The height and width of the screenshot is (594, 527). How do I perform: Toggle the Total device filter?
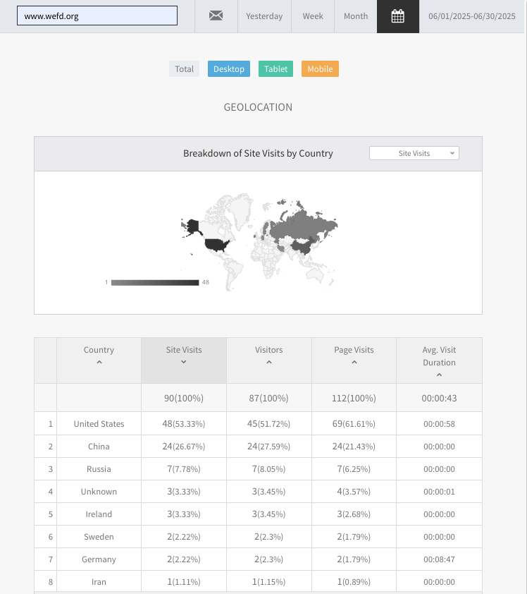coord(184,69)
